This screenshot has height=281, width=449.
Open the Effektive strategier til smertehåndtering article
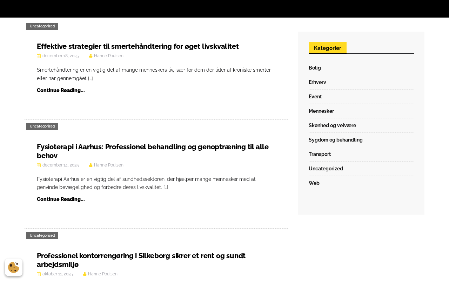coord(138,46)
